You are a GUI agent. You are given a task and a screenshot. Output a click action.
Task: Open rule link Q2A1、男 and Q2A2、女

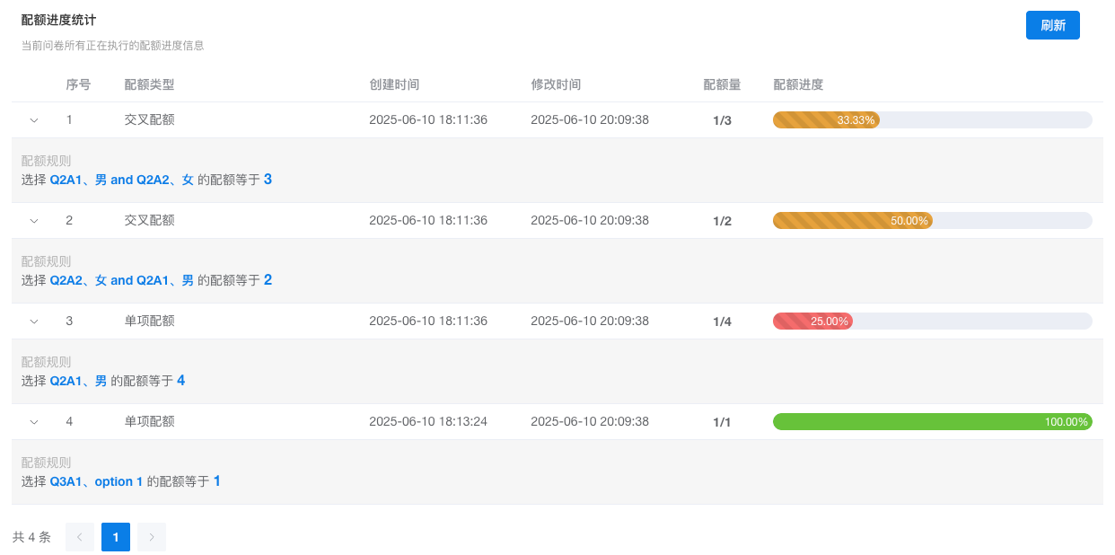[x=121, y=180]
